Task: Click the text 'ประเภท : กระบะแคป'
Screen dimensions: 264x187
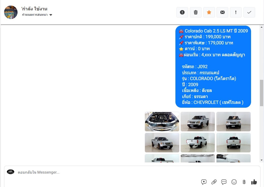Action: (200, 73)
